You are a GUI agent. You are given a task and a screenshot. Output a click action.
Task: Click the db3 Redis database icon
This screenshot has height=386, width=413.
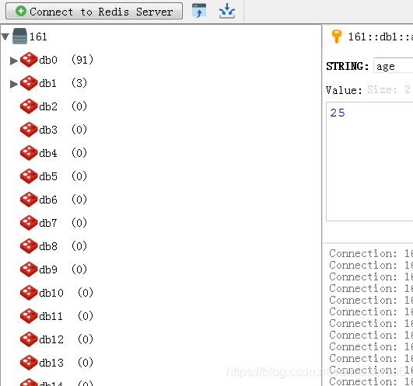(29, 130)
